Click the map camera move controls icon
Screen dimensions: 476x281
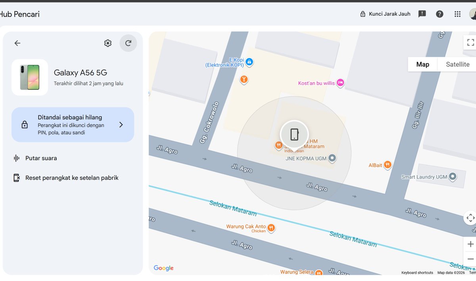[470, 218]
